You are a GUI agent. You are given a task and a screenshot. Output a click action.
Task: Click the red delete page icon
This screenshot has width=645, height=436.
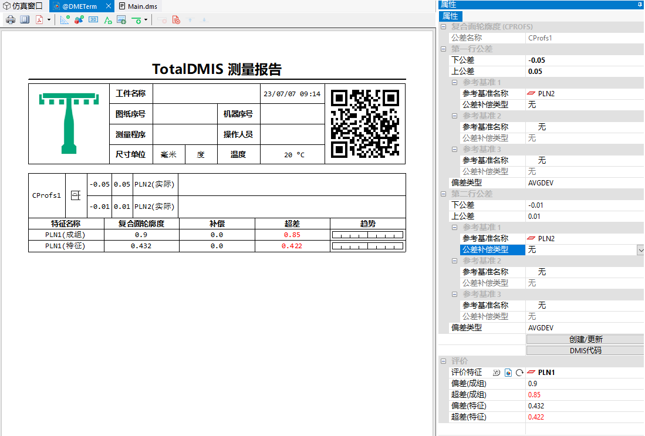point(176,20)
